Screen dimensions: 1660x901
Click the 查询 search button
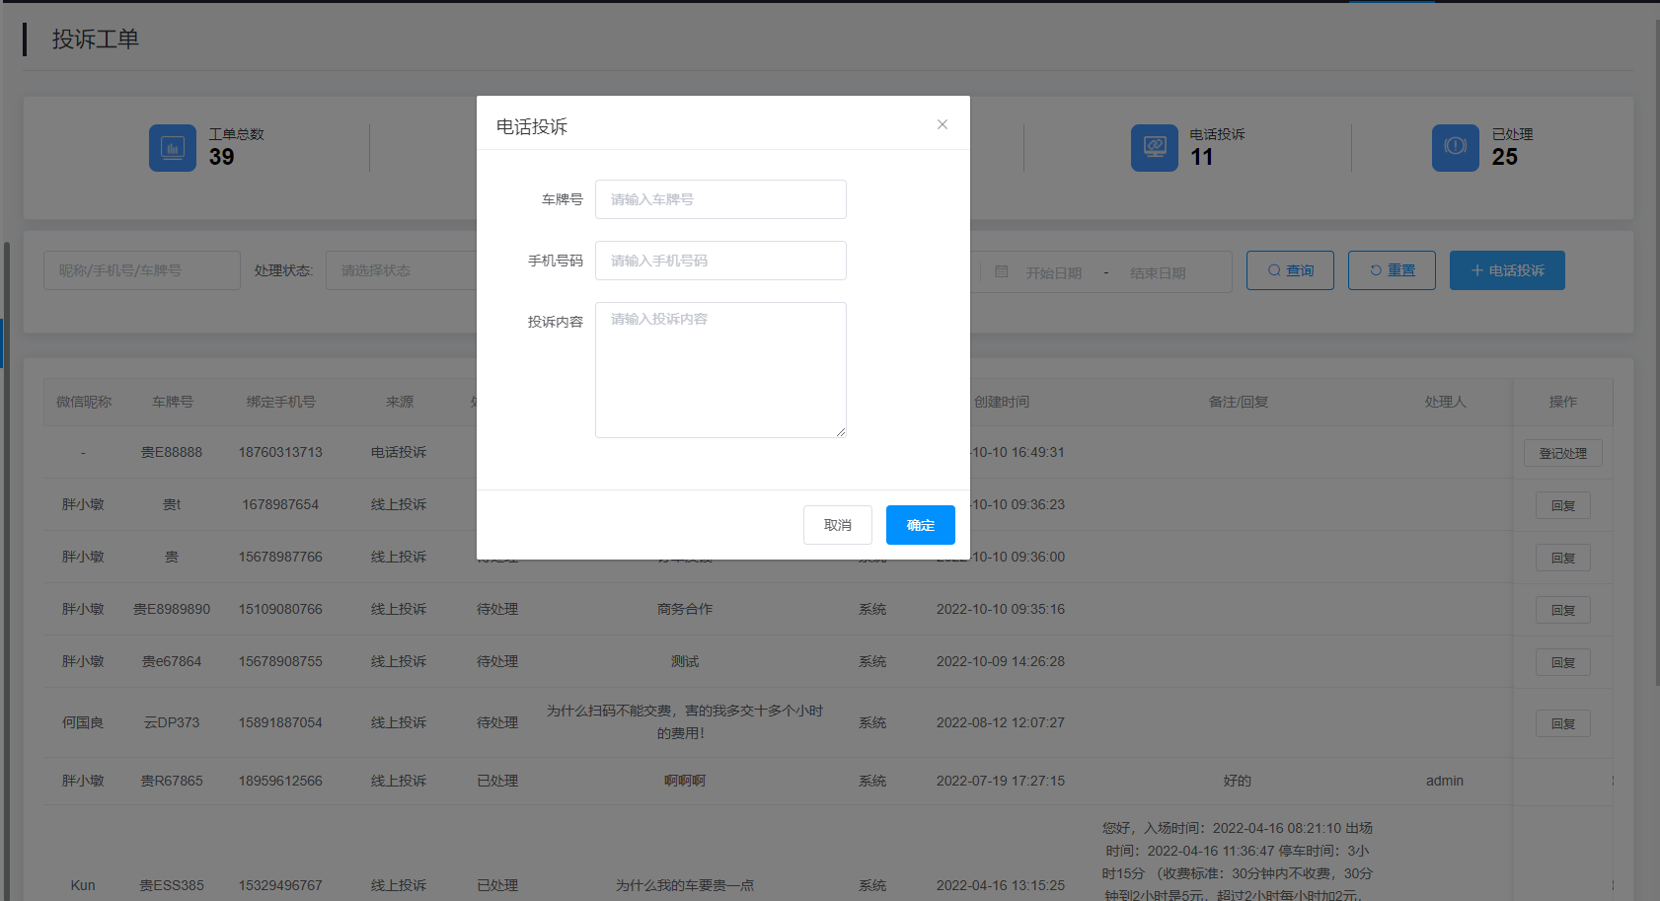click(x=1289, y=270)
